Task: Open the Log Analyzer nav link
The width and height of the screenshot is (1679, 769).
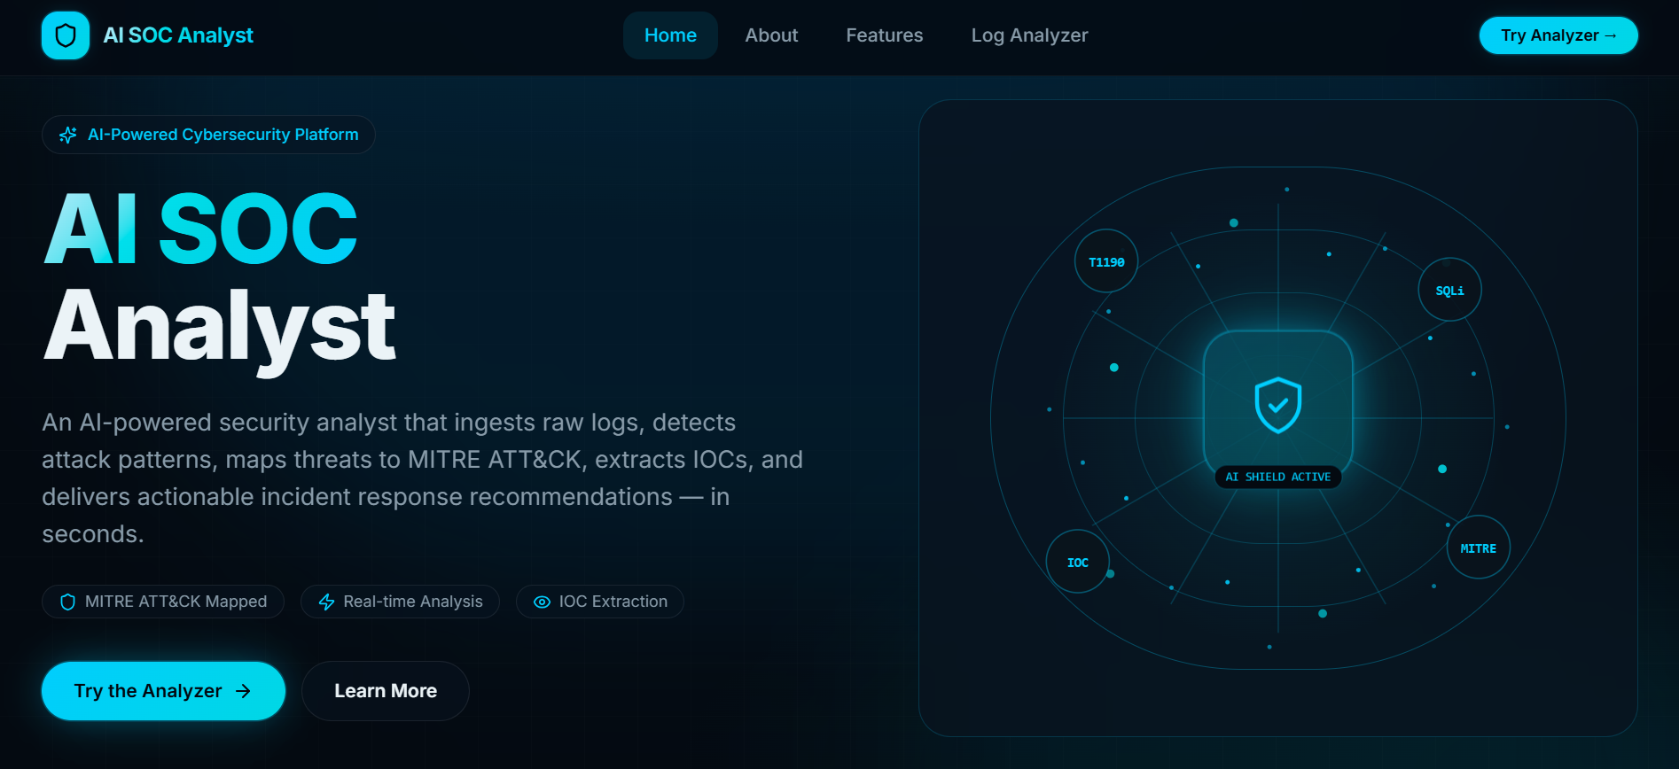Action: (x=1029, y=35)
